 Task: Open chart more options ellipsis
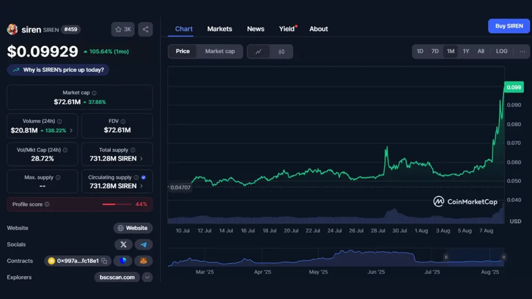[x=522, y=51]
